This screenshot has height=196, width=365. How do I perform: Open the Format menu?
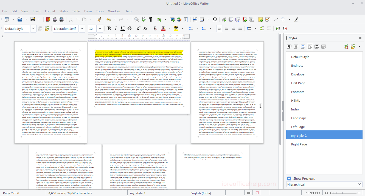click(x=50, y=11)
